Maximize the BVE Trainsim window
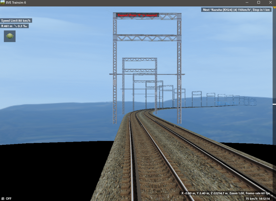 [x=258, y=3]
